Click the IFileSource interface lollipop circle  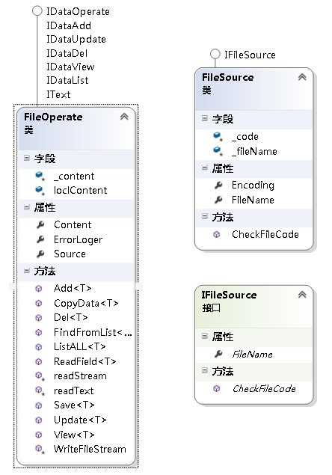coord(215,54)
